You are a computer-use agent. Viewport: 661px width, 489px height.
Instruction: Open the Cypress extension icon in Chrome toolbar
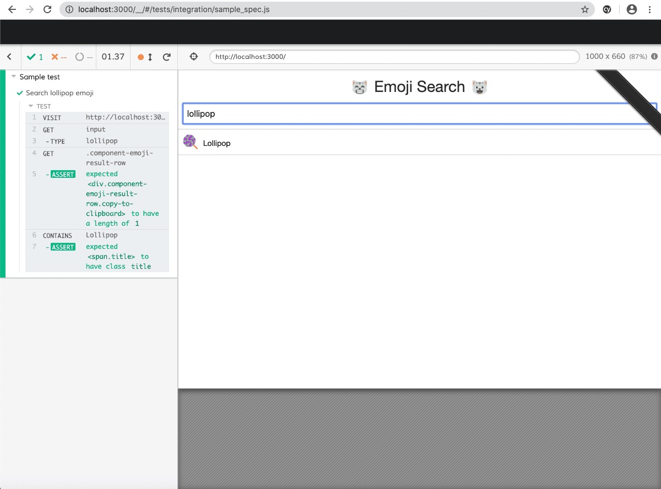[x=607, y=9]
